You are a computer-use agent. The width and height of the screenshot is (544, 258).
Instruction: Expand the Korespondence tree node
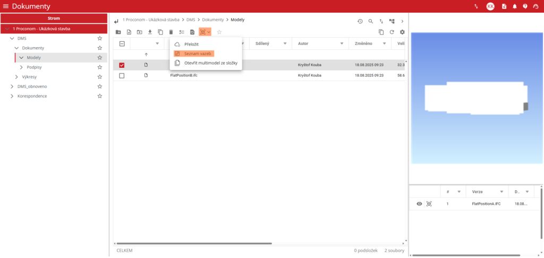pyautogui.click(x=12, y=96)
